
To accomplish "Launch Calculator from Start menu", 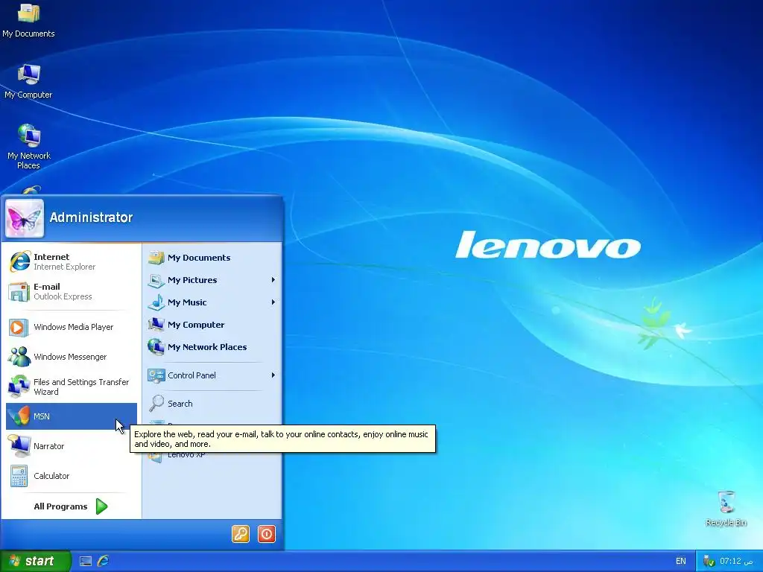I will pyautogui.click(x=71, y=476).
